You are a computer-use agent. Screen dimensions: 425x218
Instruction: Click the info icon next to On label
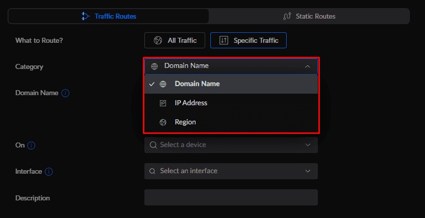tap(31, 146)
